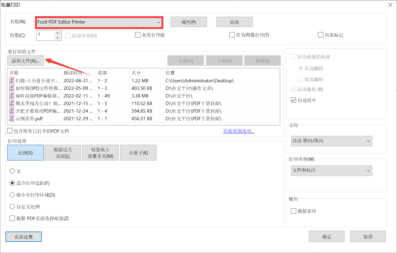The height and width of the screenshot is (253, 397).
Task: Click size cell 456.51 KB
Action: click(142, 118)
